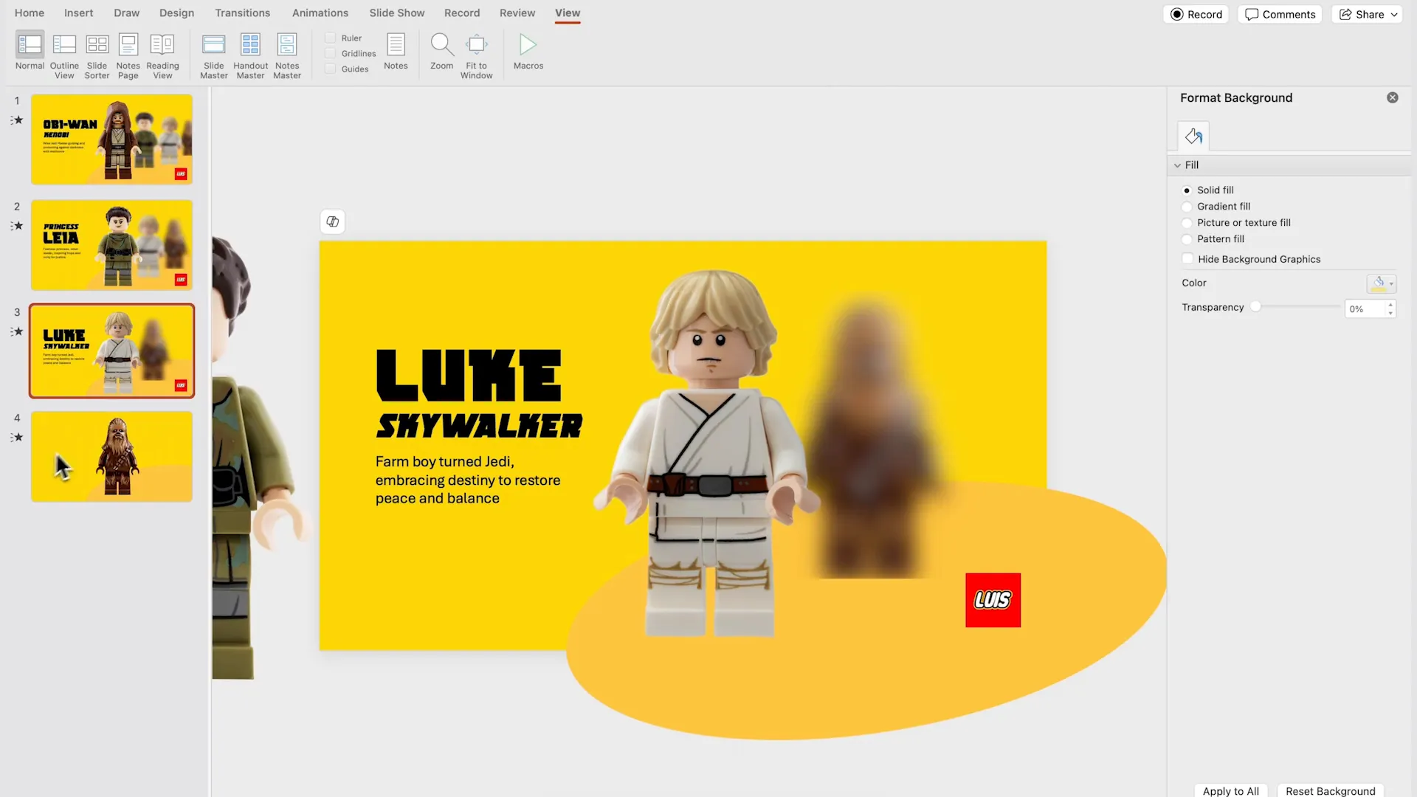
Task: Open the Home tab
Action: [x=30, y=13]
